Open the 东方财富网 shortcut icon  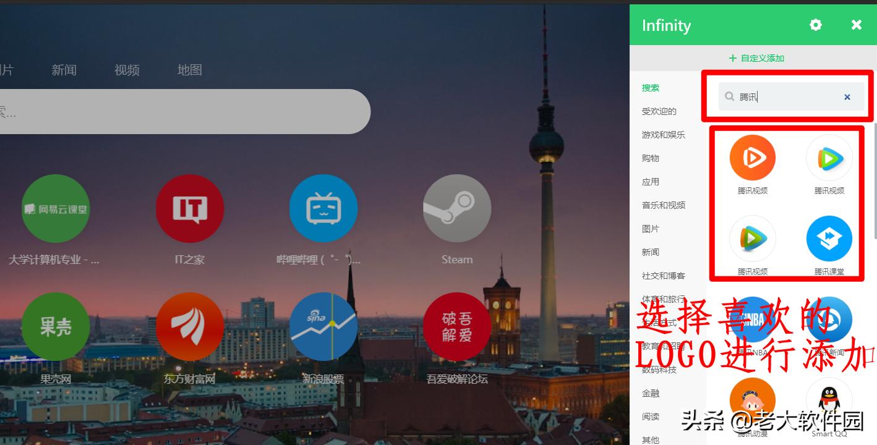coord(190,326)
